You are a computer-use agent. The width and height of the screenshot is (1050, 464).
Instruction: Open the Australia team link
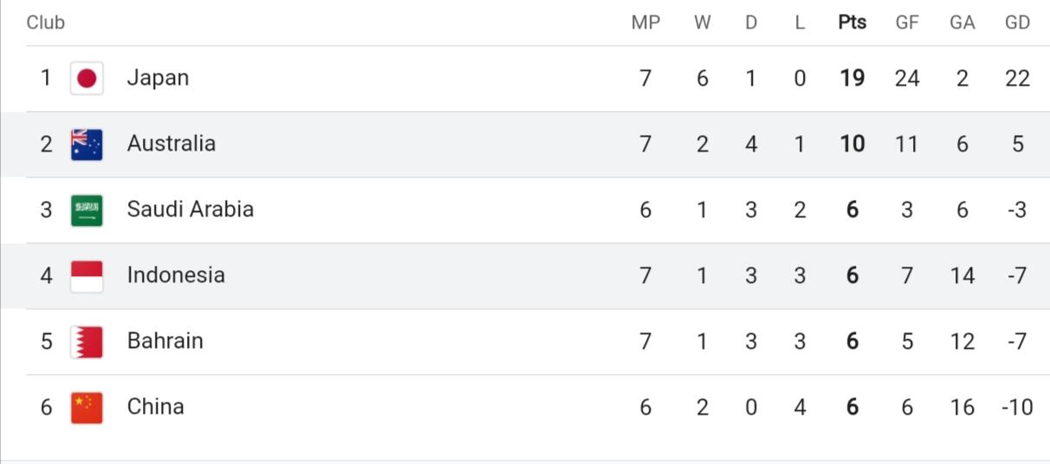pos(172,144)
